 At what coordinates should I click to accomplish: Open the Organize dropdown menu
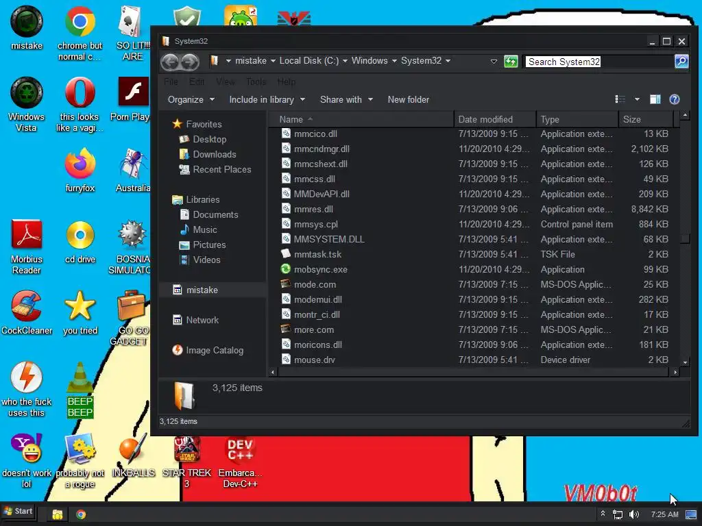tap(191, 99)
